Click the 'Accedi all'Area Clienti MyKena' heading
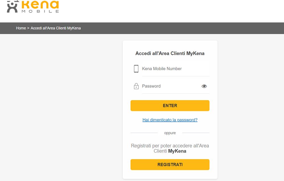The height and width of the screenshot is (181, 284). 170,53
